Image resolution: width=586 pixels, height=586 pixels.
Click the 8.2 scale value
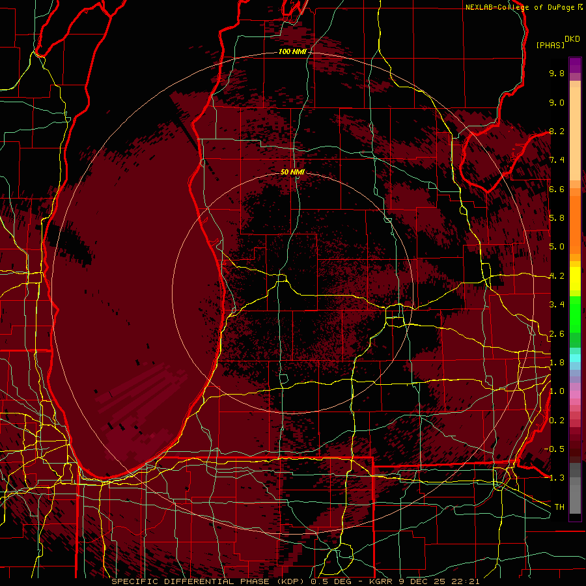557,131
